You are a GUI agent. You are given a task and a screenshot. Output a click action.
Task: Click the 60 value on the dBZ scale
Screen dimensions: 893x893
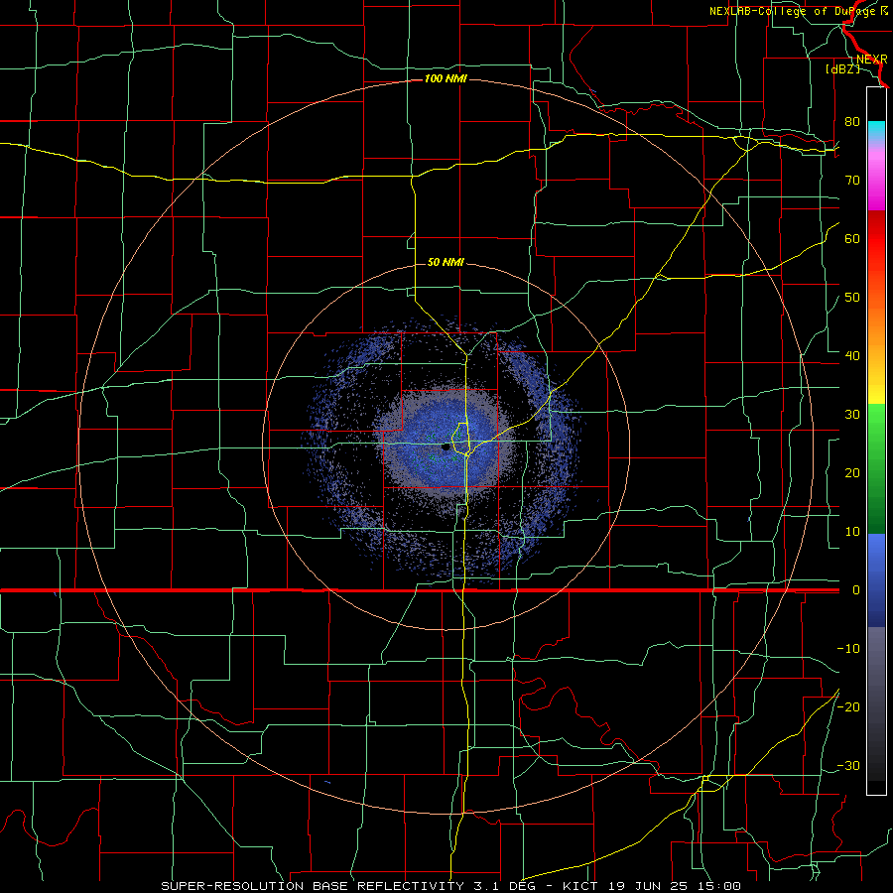point(852,238)
